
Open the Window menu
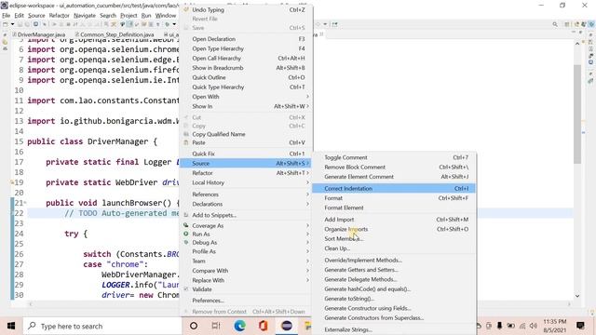(166, 15)
